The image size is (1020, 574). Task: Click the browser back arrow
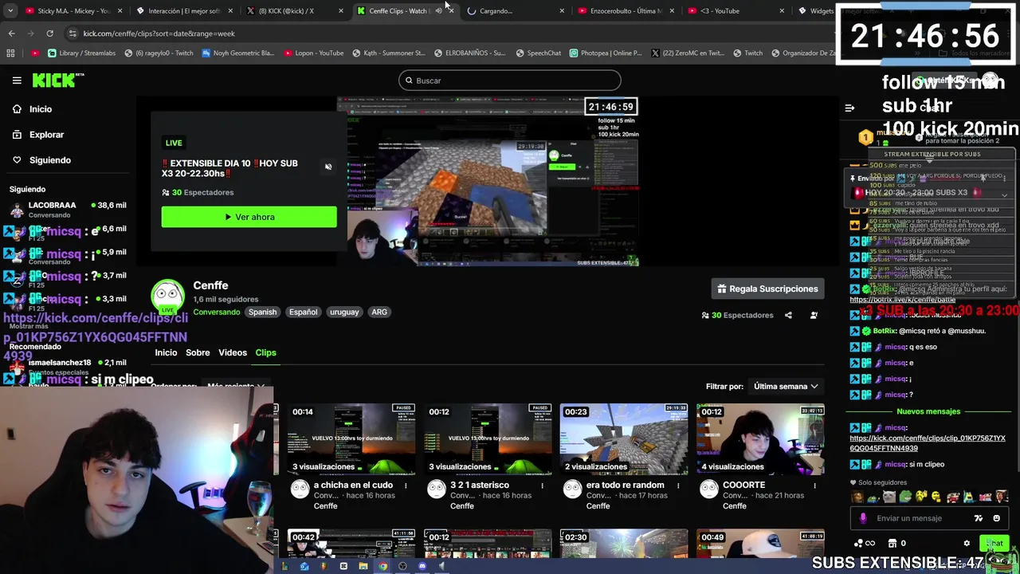pos(11,33)
